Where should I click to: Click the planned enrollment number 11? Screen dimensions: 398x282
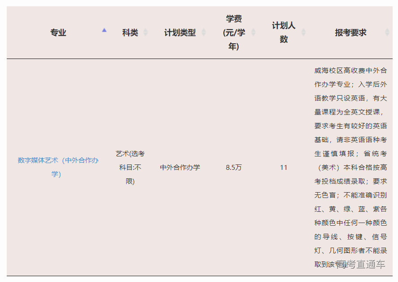pyautogui.click(x=283, y=168)
